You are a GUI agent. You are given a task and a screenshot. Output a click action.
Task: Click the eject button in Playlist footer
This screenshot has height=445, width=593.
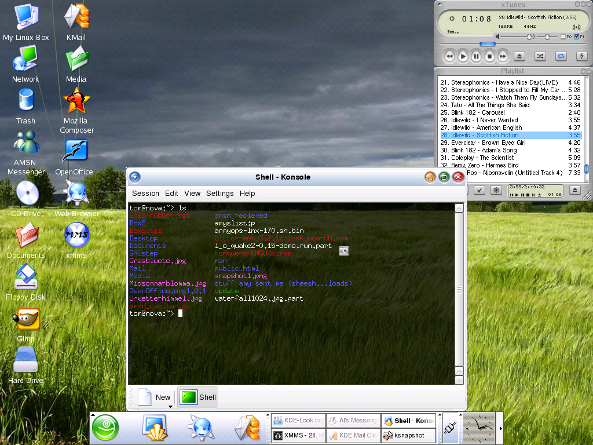point(575,190)
